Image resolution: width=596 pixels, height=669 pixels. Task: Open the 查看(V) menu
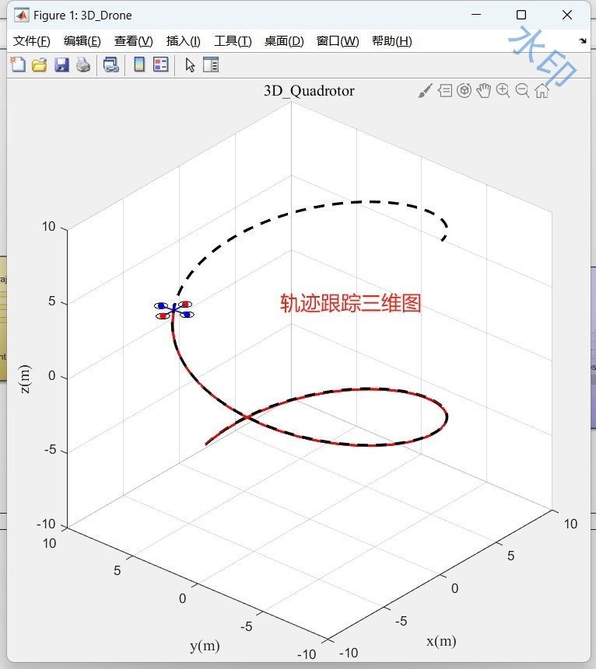coord(133,41)
